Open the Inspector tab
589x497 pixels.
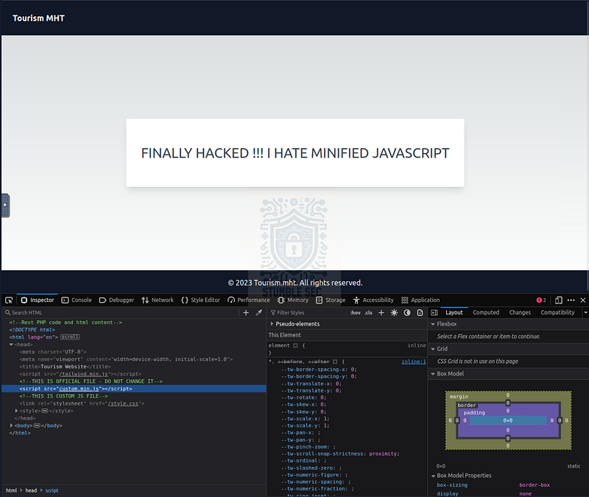tap(38, 300)
